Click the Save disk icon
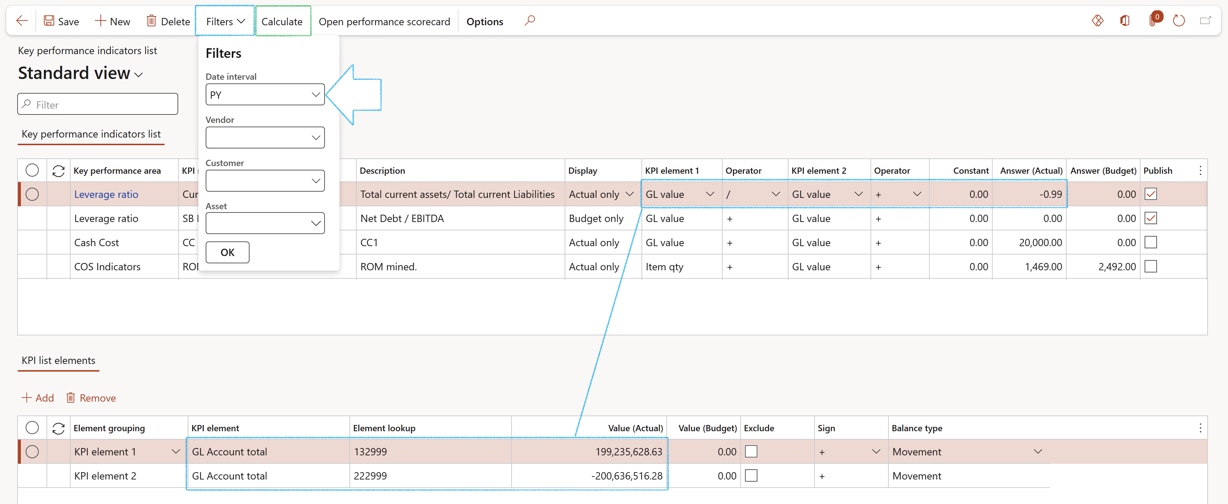The width and height of the screenshot is (1228, 504). coord(49,21)
